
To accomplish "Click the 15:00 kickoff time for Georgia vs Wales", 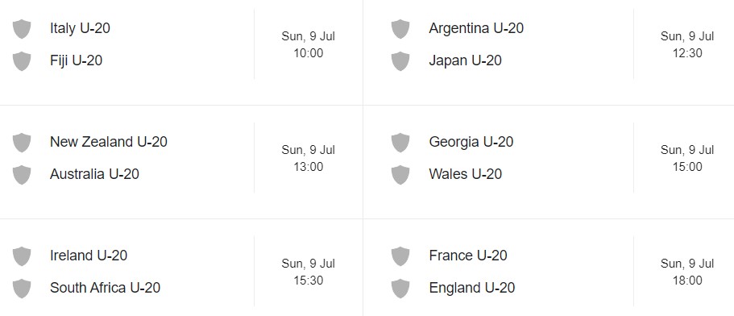I will (x=687, y=167).
